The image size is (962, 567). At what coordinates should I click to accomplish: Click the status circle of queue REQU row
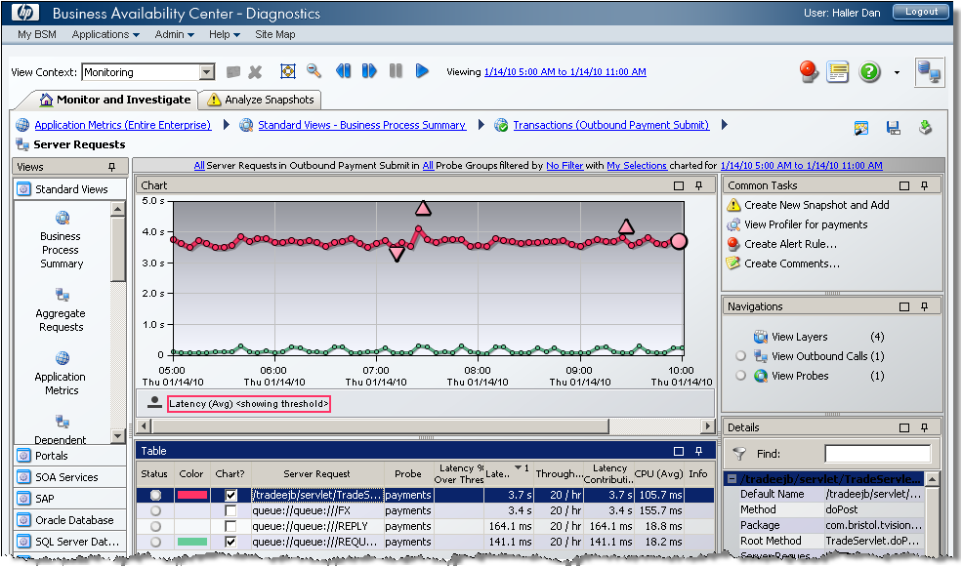pos(156,542)
